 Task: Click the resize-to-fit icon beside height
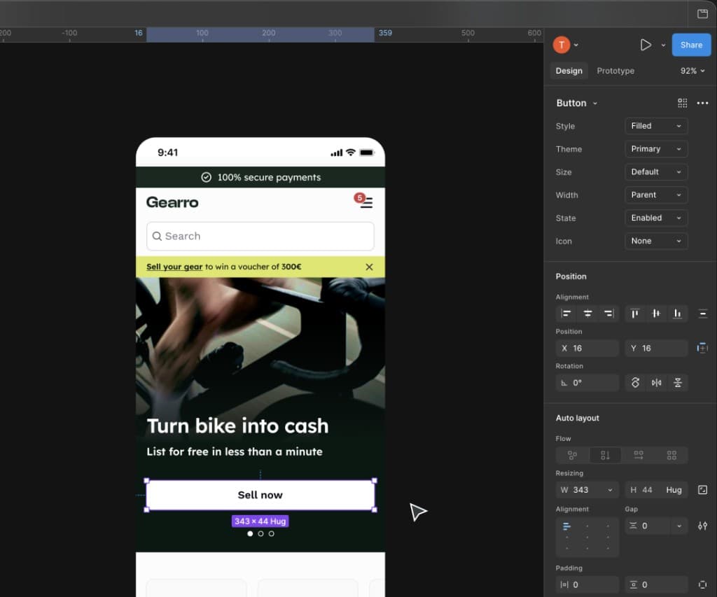point(702,490)
